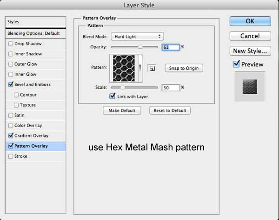Click the Cancel button
This screenshot has height=220, width=279.
(250, 36)
